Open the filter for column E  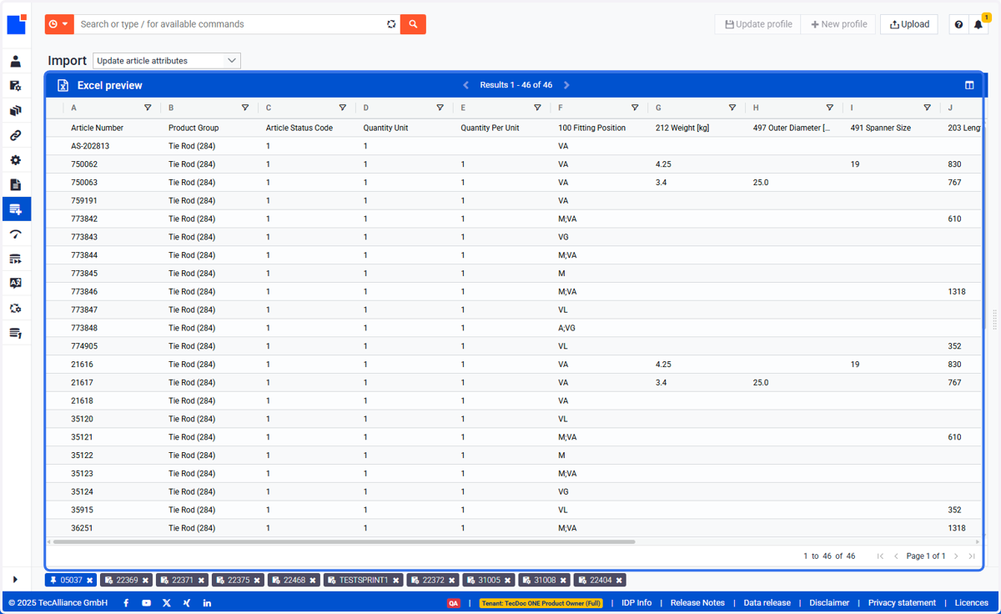(x=537, y=108)
